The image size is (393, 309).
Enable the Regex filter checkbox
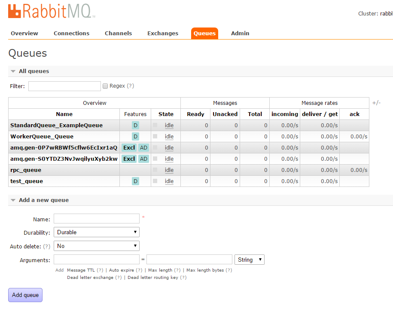point(105,86)
